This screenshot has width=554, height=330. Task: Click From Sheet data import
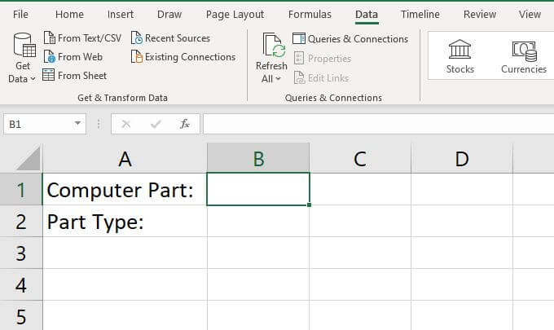click(75, 76)
